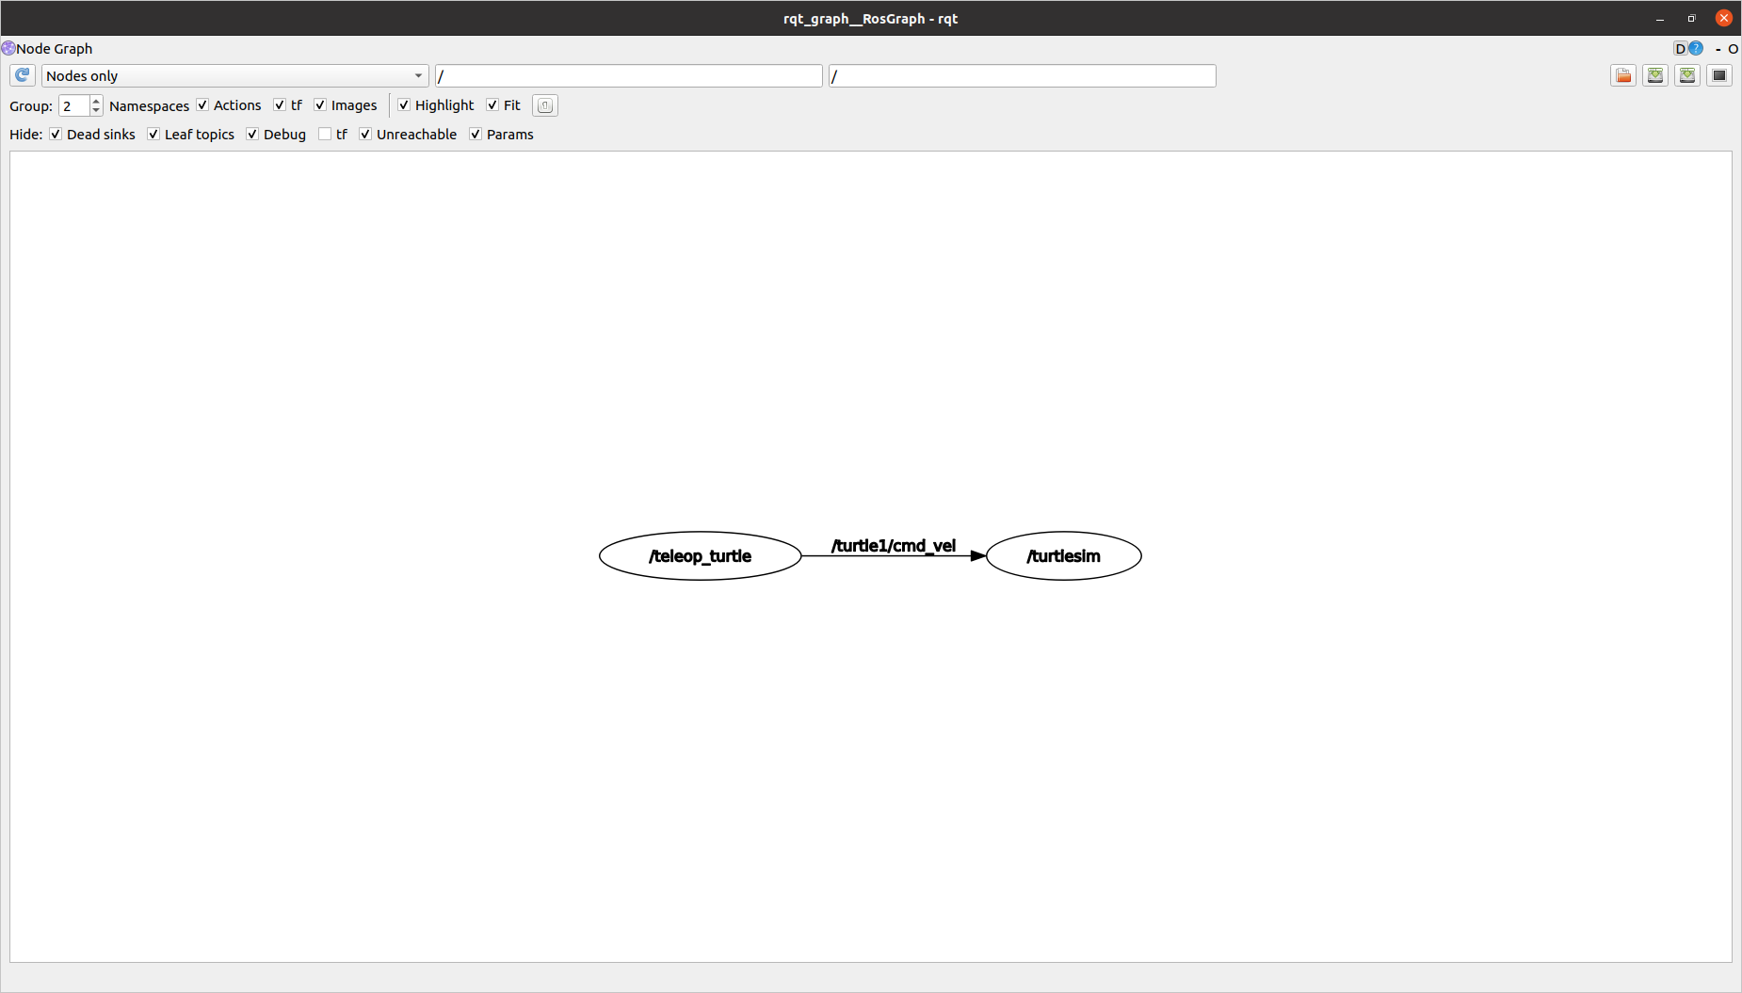Viewport: 1742px width, 993px height.
Task: Click the dash button in the plugin title bar
Action: point(1718,49)
